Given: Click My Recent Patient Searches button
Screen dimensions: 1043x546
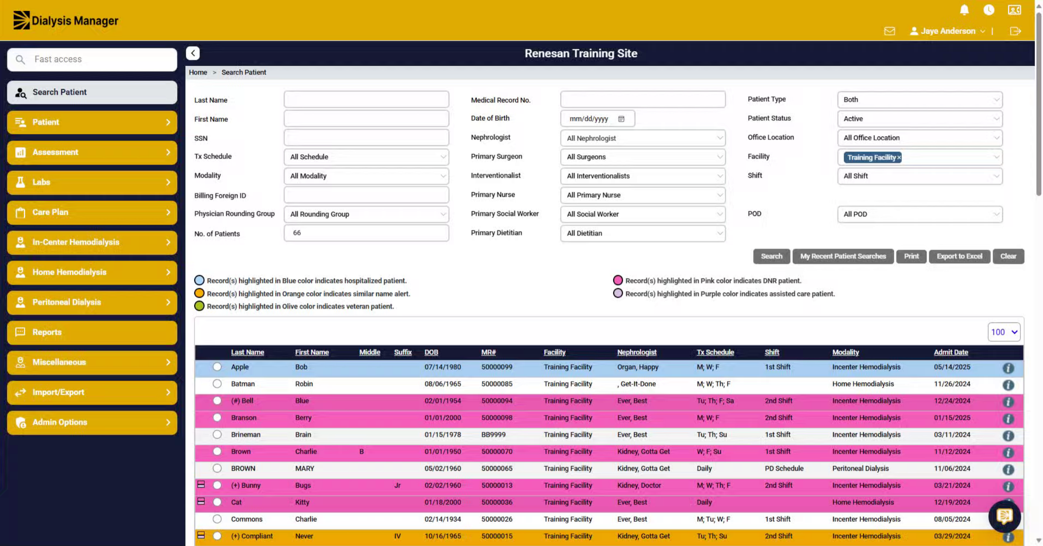Looking at the screenshot, I should (843, 256).
